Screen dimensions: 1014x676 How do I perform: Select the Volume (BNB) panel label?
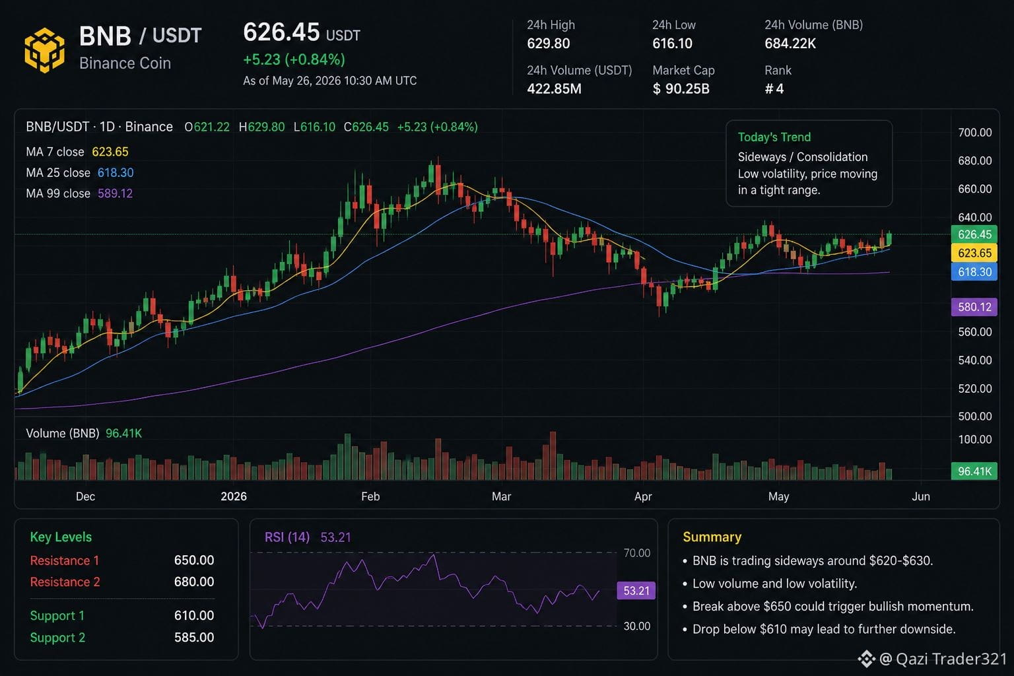pyautogui.click(x=62, y=434)
